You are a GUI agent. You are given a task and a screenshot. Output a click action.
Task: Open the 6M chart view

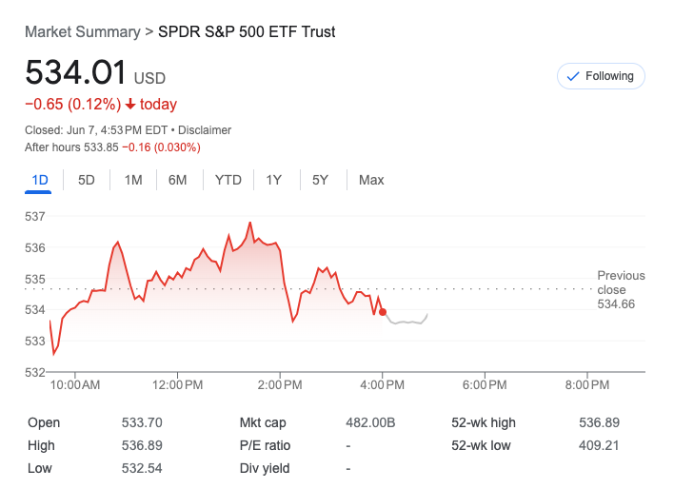tap(178, 180)
